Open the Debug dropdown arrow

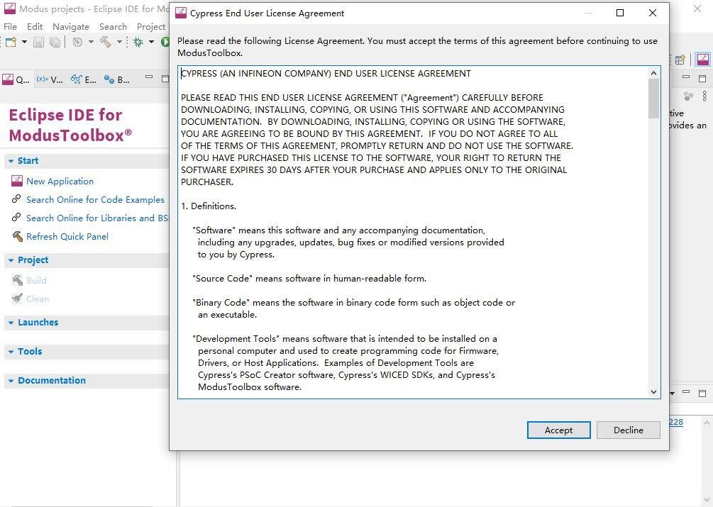click(x=151, y=43)
